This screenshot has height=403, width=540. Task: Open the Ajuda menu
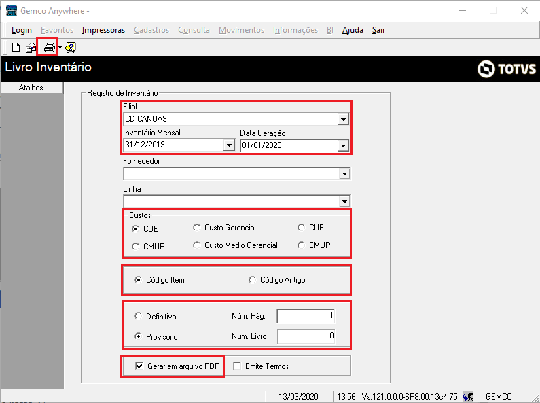(x=353, y=30)
